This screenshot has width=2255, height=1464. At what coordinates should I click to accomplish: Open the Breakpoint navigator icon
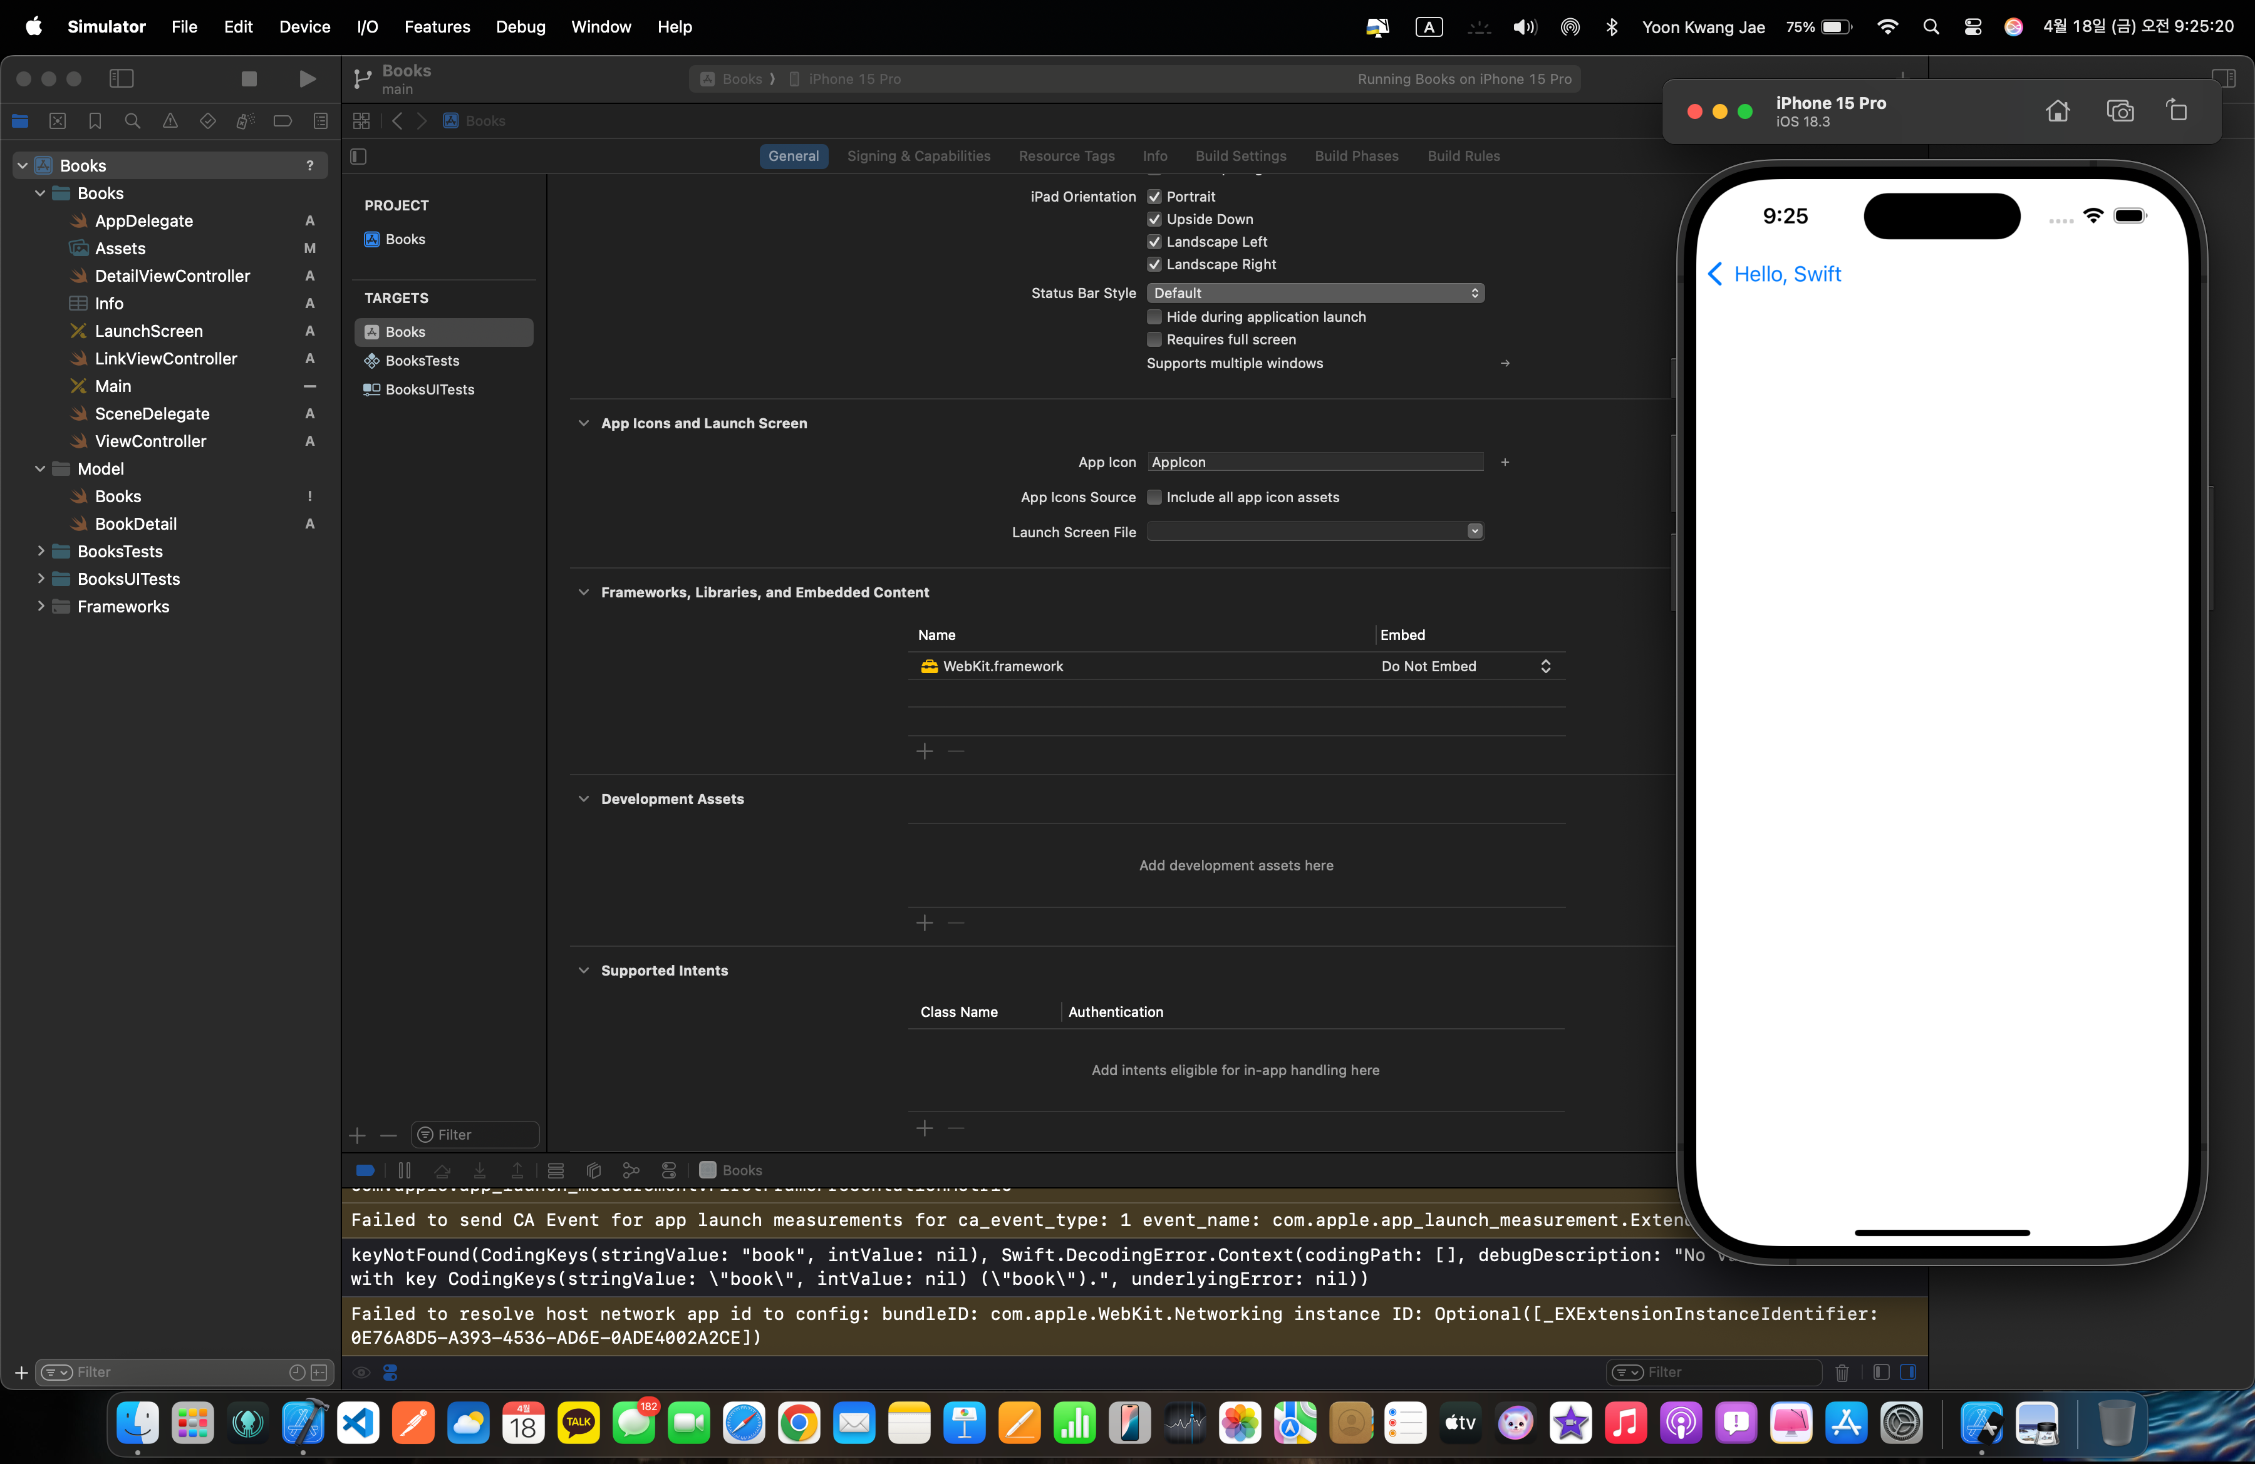pos(283,120)
